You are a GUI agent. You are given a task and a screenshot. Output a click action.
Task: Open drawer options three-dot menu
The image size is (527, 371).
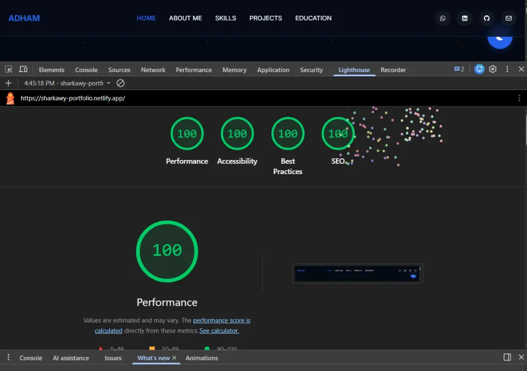pyautogui.click(x=8, y=357)
